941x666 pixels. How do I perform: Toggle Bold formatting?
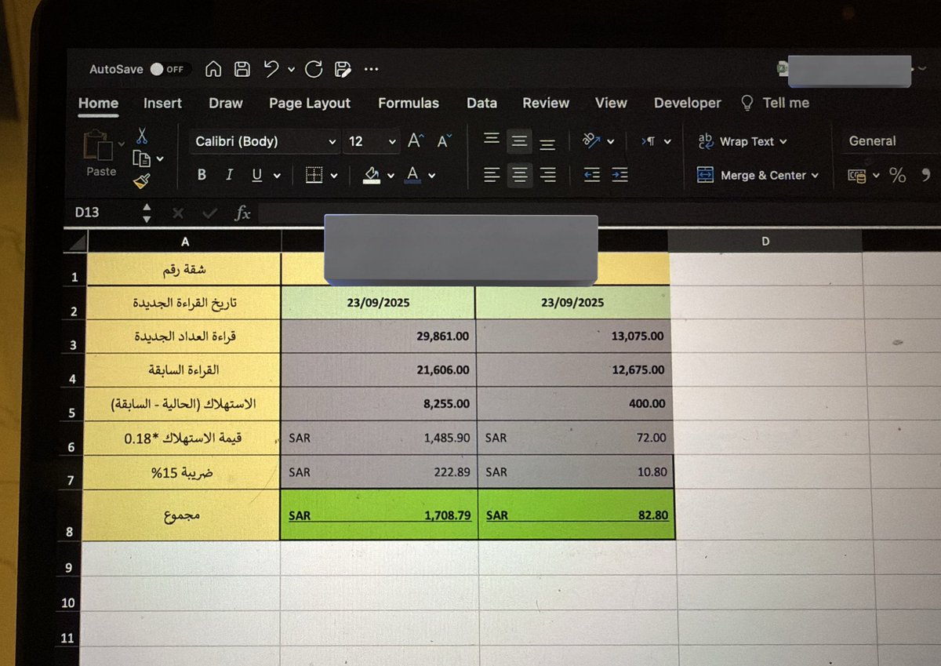click(202, 175)
